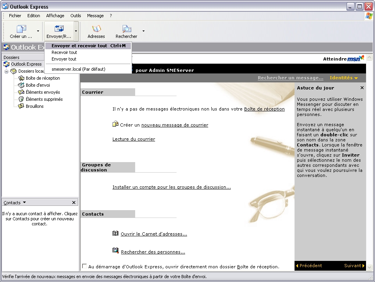Click the vertical scrollbar down arrow
The width and height of the screenshot is (375, 282).
click(370, 268)
